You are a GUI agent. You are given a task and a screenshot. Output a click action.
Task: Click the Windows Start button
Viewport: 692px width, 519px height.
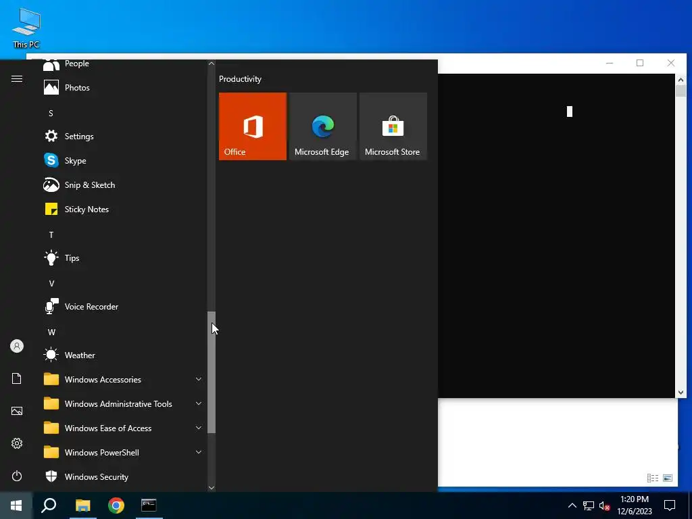(16, 505)
